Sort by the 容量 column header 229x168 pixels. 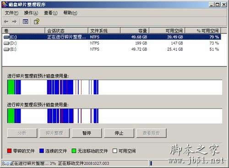(135, 31)
